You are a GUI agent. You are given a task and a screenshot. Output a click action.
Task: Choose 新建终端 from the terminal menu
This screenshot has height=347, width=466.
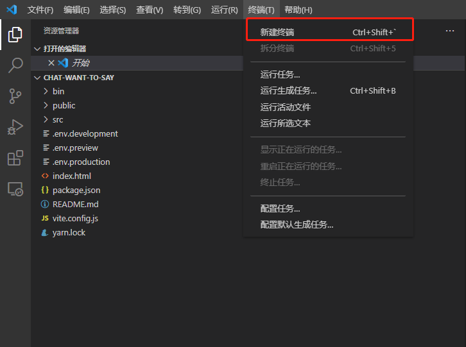click(x=328, y=32)
